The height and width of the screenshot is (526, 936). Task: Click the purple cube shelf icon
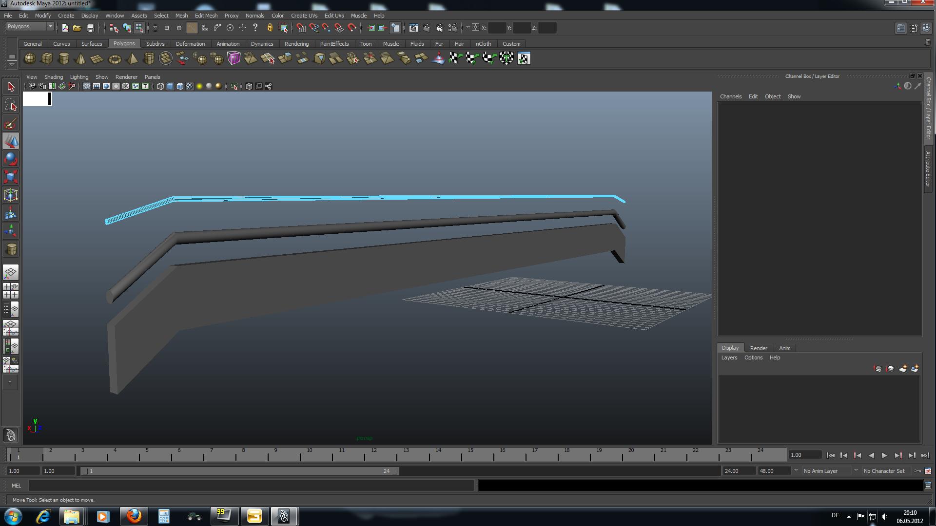click(234, 58)
